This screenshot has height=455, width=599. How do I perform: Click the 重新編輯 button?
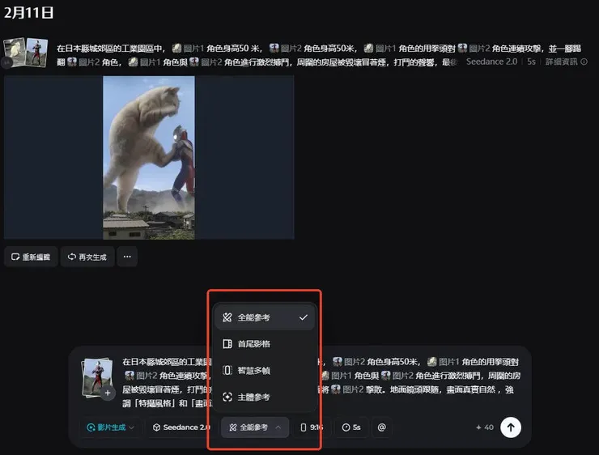click(x=31, y=257)
